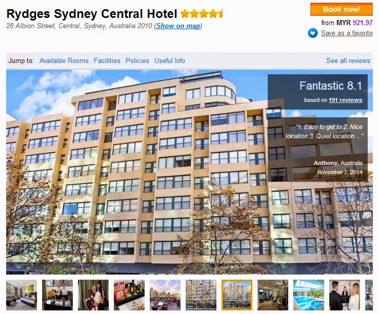The width and height of the screenshot is (379, 314).
Task: Click Save as a favorite link
Action: pos(347,33)
